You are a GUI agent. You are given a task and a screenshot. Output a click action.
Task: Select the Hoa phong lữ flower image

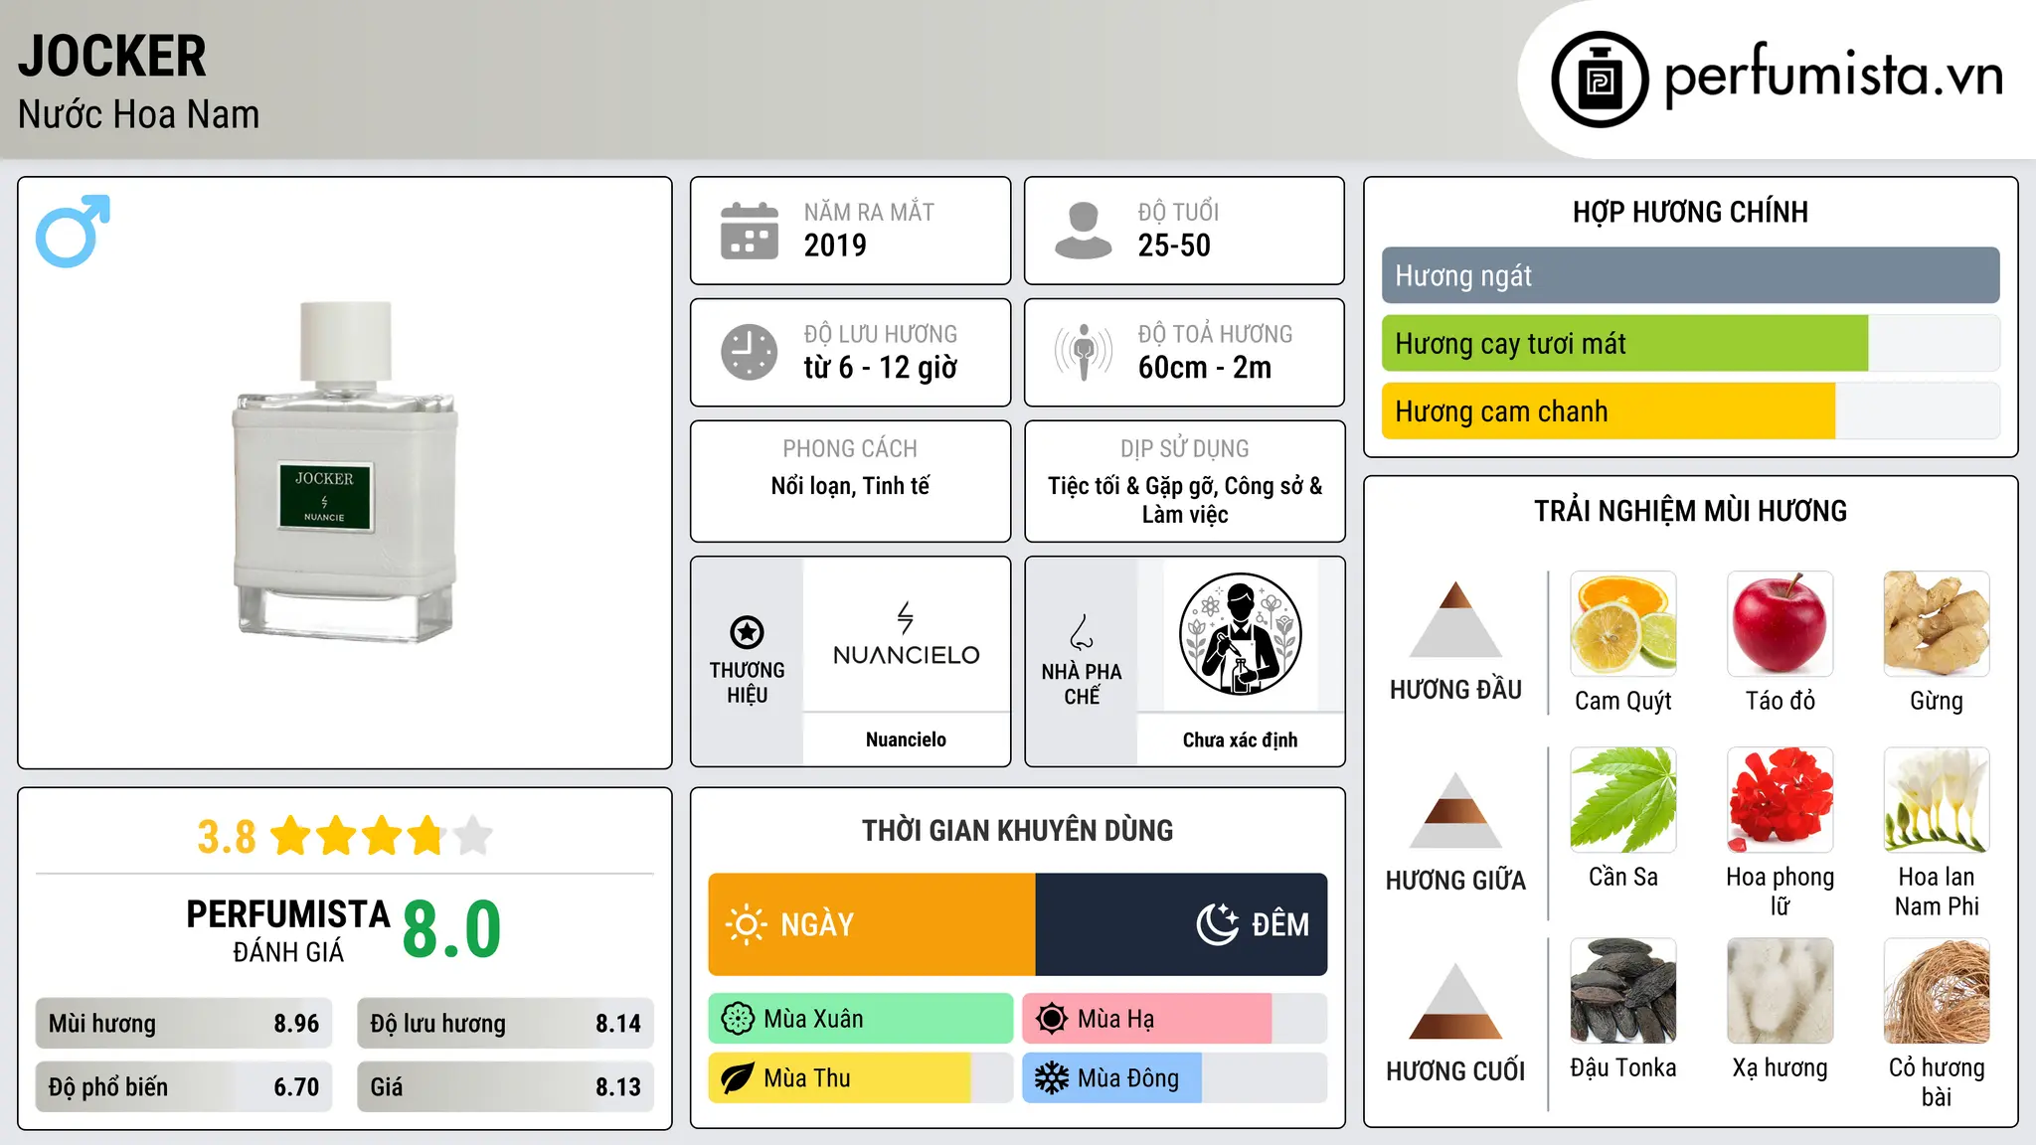point(1781,800)
